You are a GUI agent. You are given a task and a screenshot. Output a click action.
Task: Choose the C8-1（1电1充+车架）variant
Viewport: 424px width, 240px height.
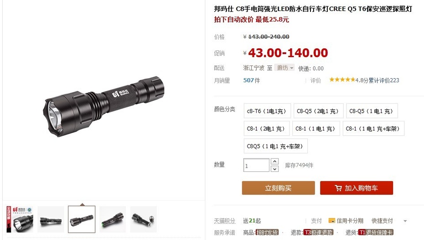pyautogui.click(x=373, y=129)
